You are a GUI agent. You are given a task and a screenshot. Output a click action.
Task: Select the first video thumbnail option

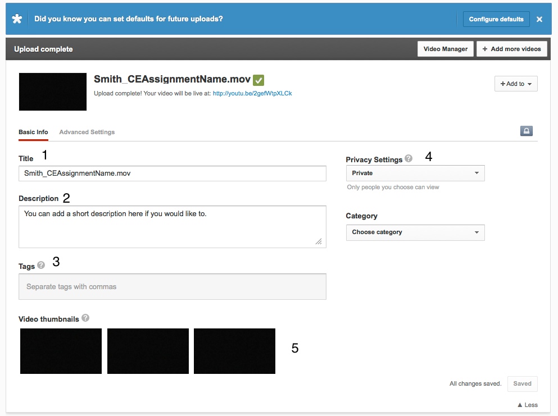point(61,351)
